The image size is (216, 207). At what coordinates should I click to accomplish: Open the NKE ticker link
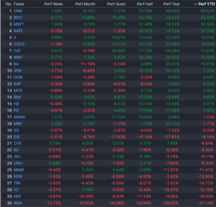tap(17, 196)
